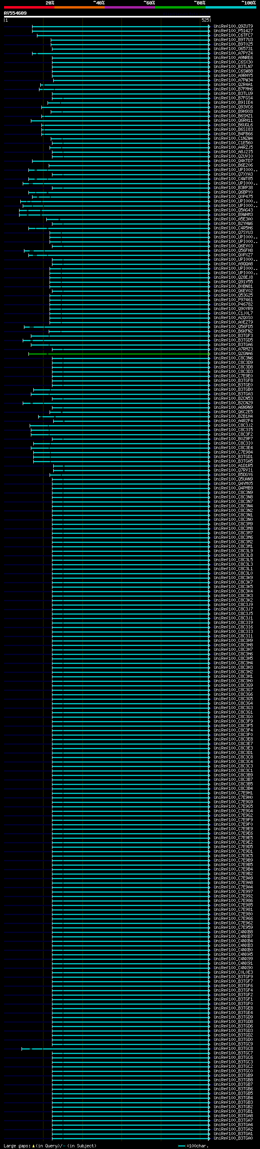Select the query name AV554609

click(x=15, y=13)
